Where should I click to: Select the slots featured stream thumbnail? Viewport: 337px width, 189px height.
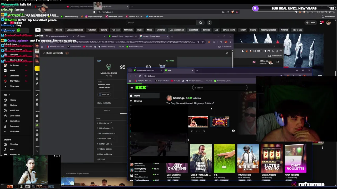tap(219, 122)
